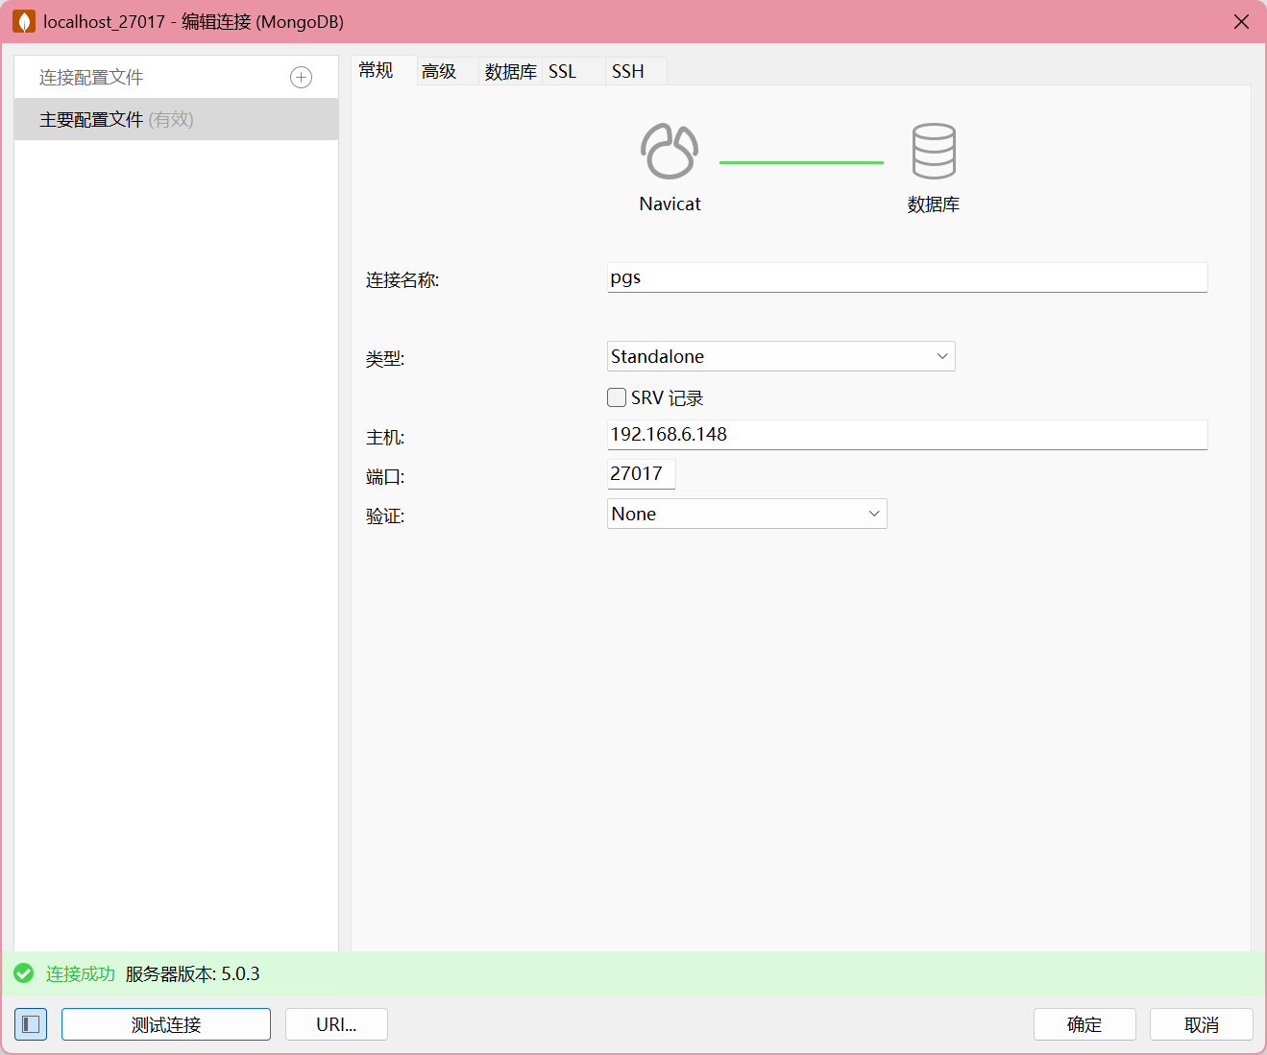
Task: Close the edit connection dialog
Action: point(1241,21)
